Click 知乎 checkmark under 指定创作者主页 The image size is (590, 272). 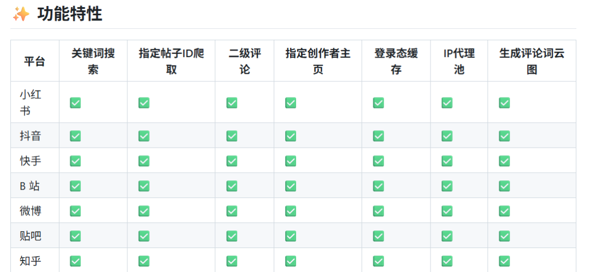coord(291,261)
